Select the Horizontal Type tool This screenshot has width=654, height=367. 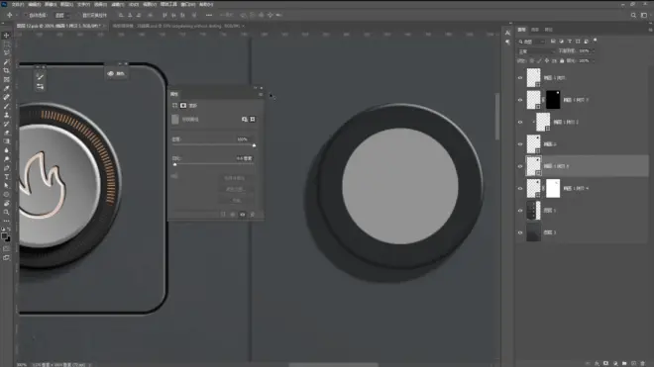pyautogui.click(x=6, y=177)
